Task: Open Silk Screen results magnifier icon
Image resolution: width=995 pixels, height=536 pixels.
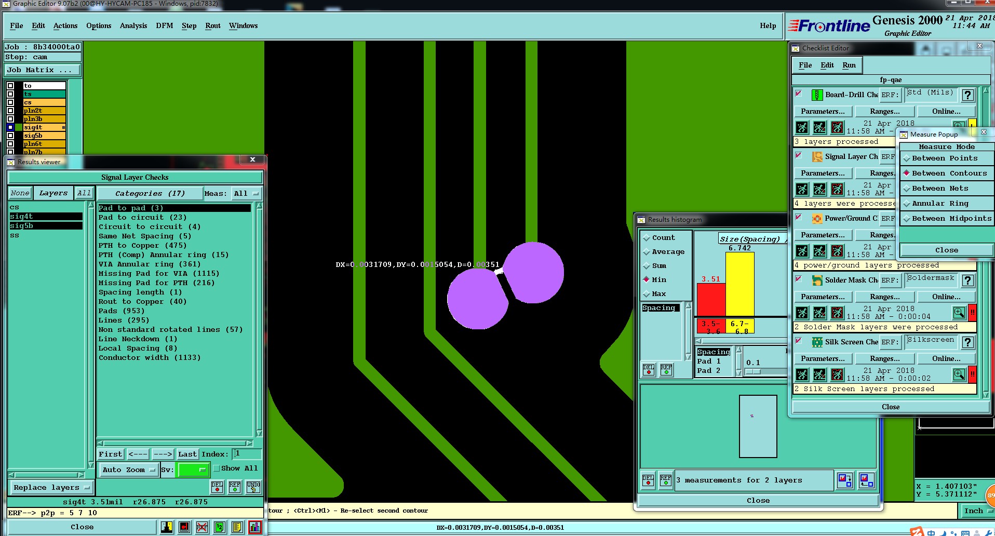Action: (x=959, y=374)
